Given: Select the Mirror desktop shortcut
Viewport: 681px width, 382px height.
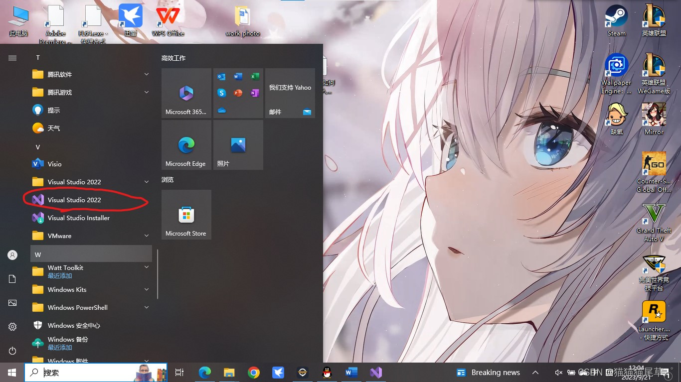Looking at the screenshot, I should click(654, 120).
